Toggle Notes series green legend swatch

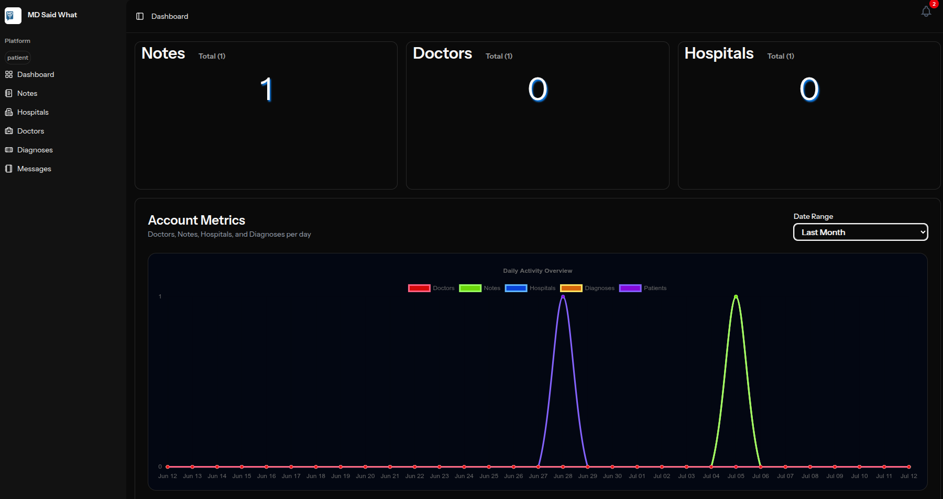(x=470, y=288)
